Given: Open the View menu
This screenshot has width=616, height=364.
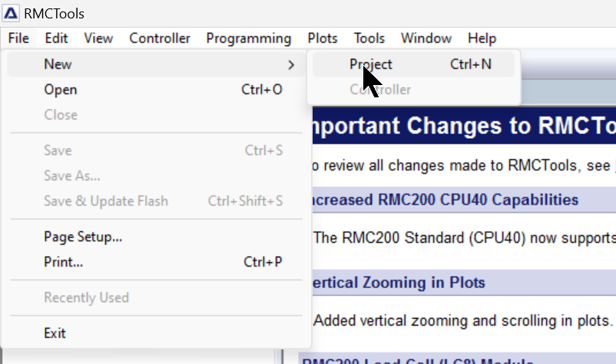Looking at the screenshot, I should [98, 38].
